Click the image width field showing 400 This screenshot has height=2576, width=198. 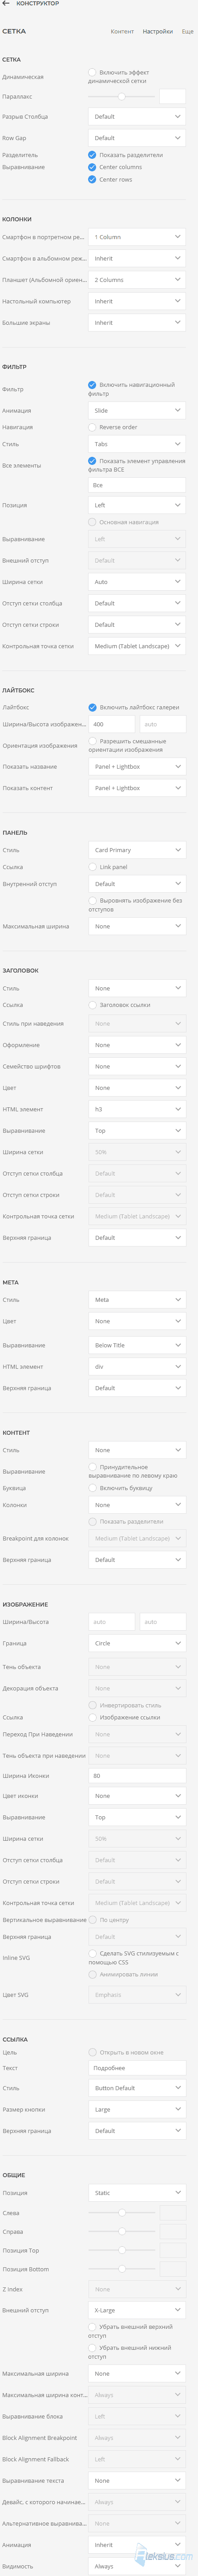pyautogui.click(x=111, y=724)
